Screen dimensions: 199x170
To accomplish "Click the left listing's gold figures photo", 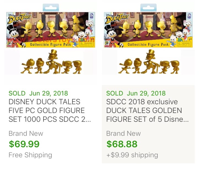I will tap(51, 63).
